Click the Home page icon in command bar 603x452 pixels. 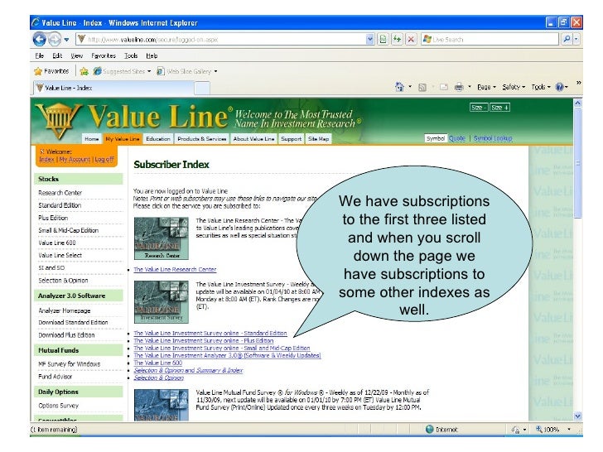pos(399,87)
